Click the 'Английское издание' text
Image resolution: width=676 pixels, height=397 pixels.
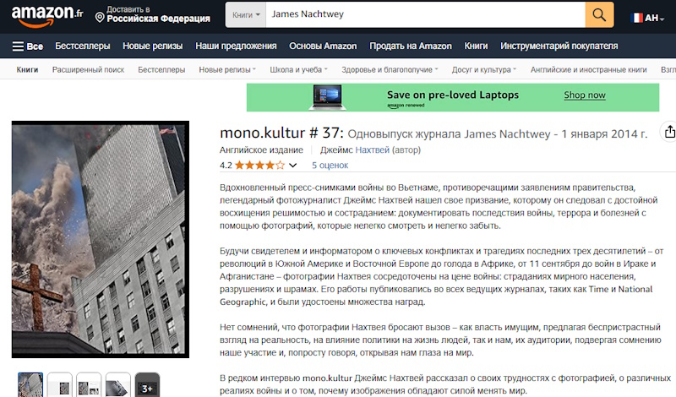(x=261, y=150)
